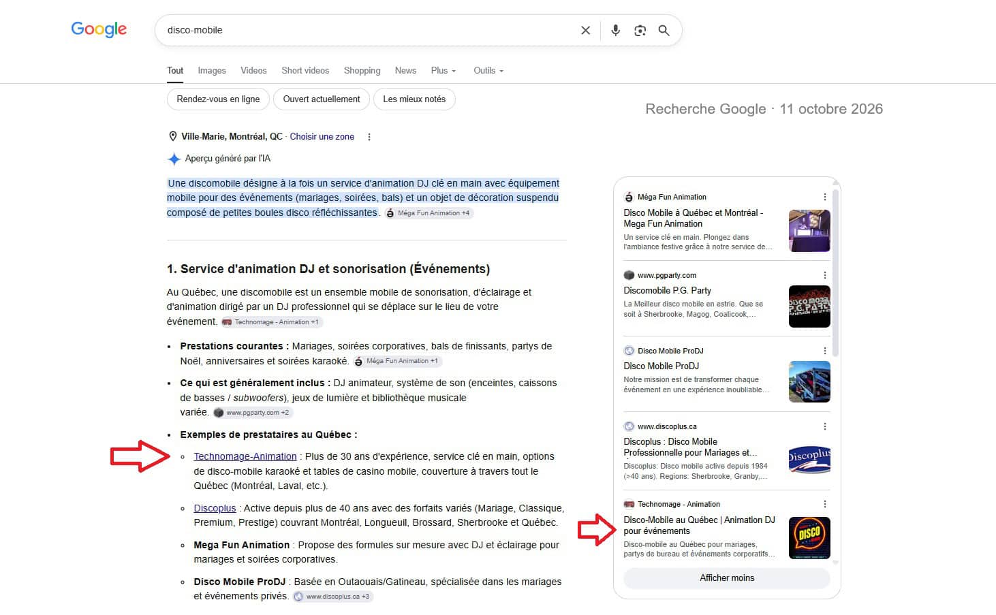Open the Discoplus link in the list
The height and width of the screenshot is (615, 996).
pos(215,508)
